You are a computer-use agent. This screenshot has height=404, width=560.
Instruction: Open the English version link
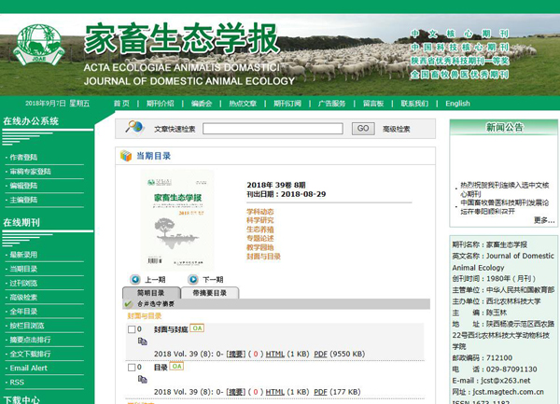click(457, 104)
